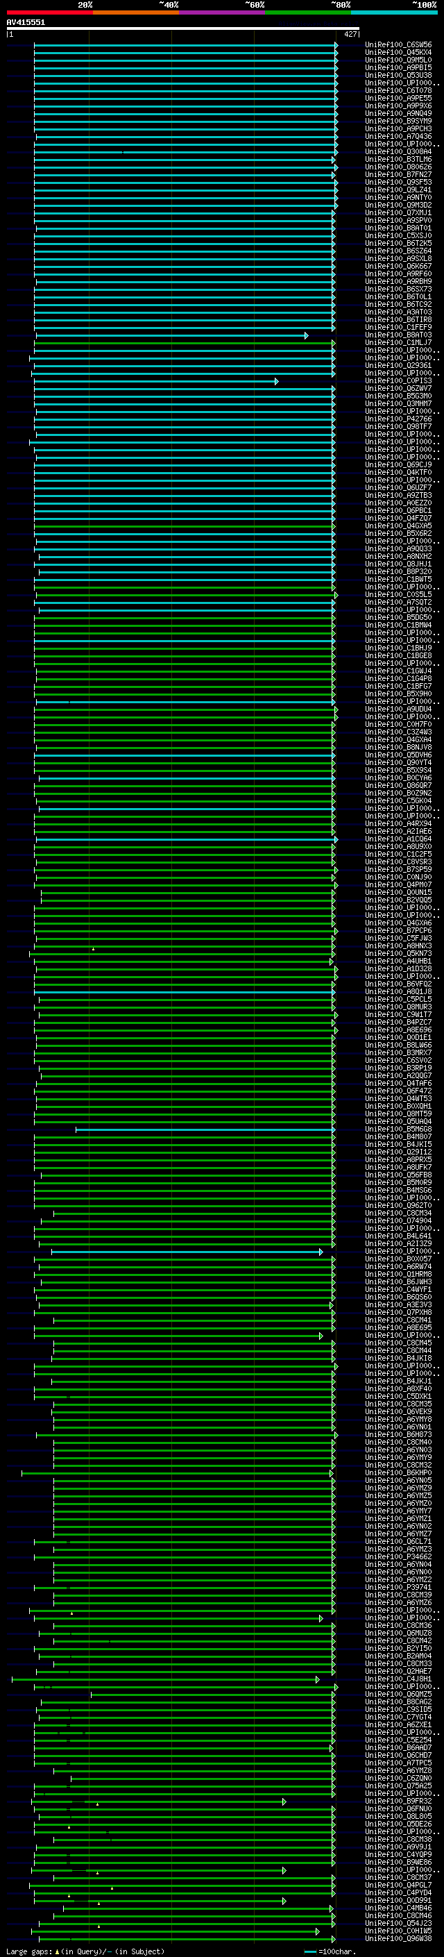Select cyan hit UniRef100_B5M6G8
This screenshot has height=1957, width=444.
coord(398,1129)
